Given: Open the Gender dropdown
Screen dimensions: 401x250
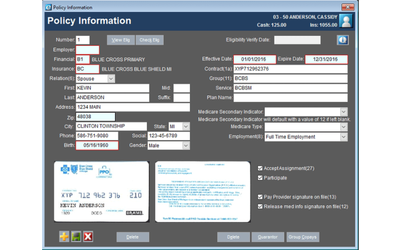Looking at the screenshot, I should coord(186,145).
